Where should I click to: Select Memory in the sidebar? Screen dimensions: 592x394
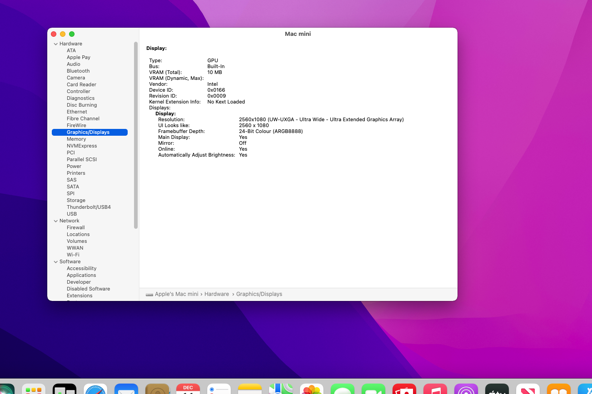[76, 139]
